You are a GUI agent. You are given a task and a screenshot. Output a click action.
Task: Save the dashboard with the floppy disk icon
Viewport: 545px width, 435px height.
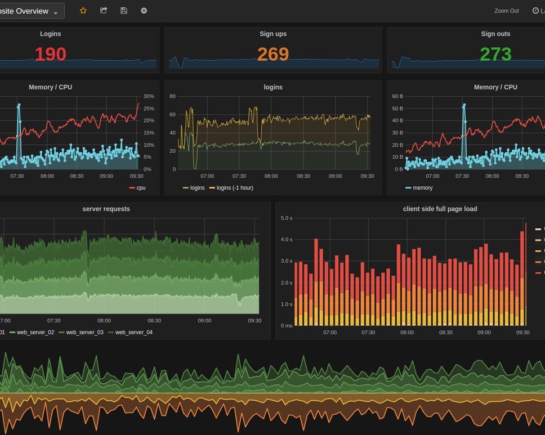point(124,11)
